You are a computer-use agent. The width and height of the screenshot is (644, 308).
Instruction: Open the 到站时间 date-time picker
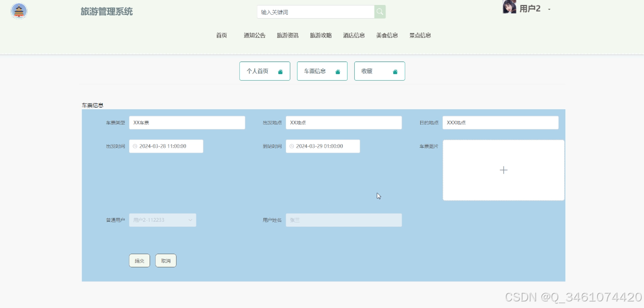point(323,146)
